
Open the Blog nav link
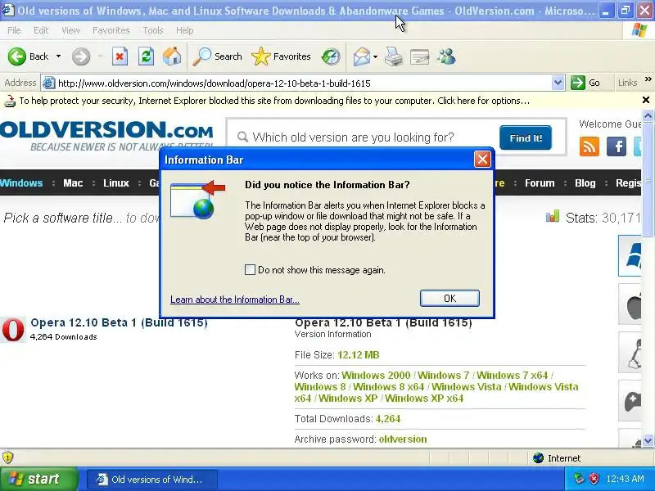click(x=585, y=182)
